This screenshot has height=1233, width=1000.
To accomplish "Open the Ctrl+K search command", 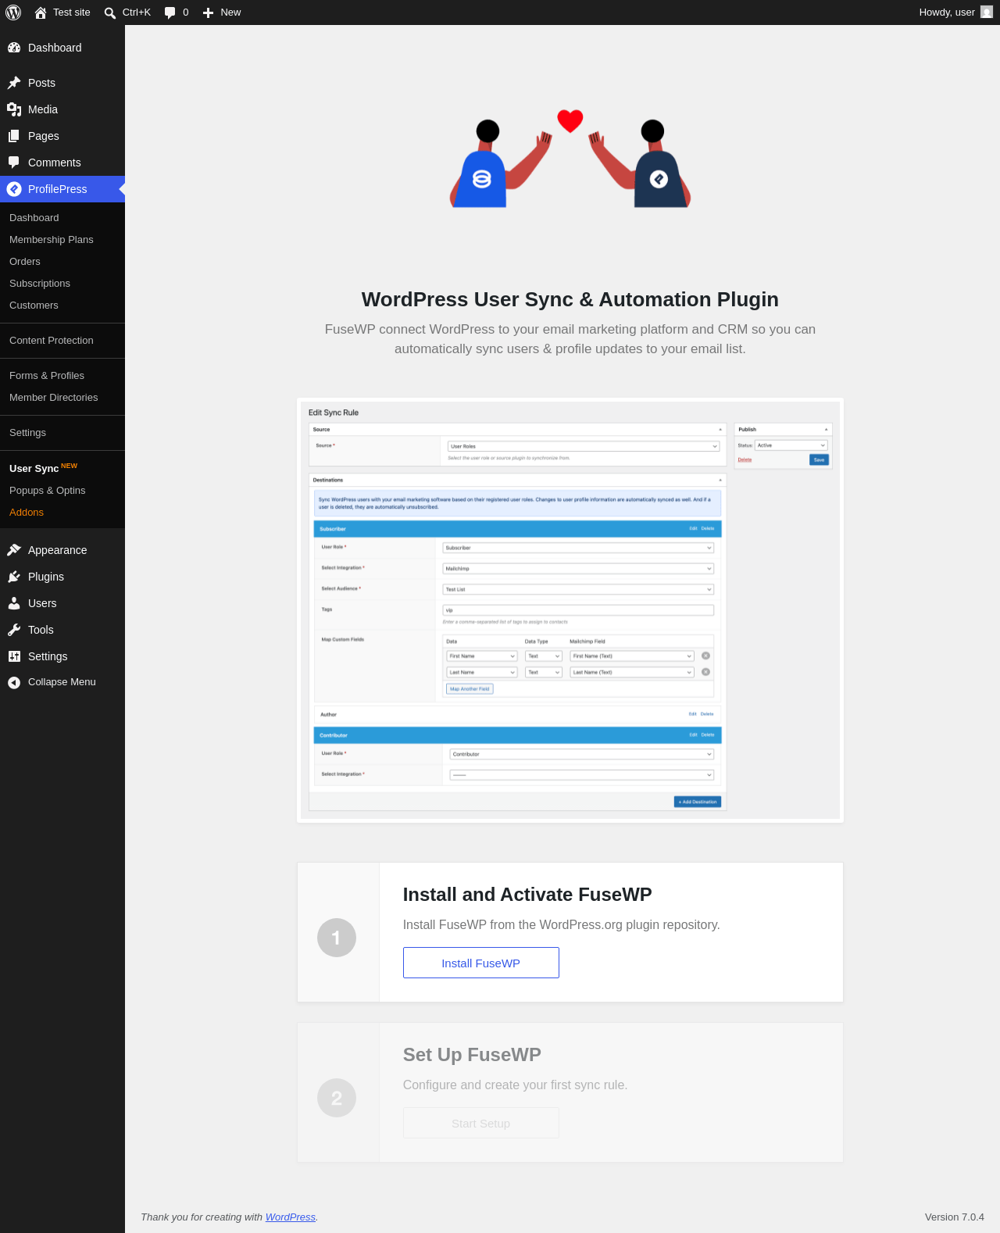I will pyautogui.click(x=127, y=13).
